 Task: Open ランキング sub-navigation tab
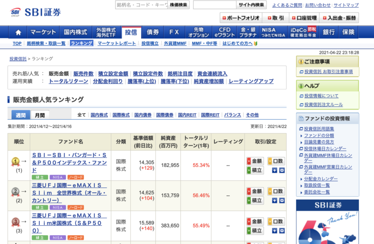tap(81, 43)
